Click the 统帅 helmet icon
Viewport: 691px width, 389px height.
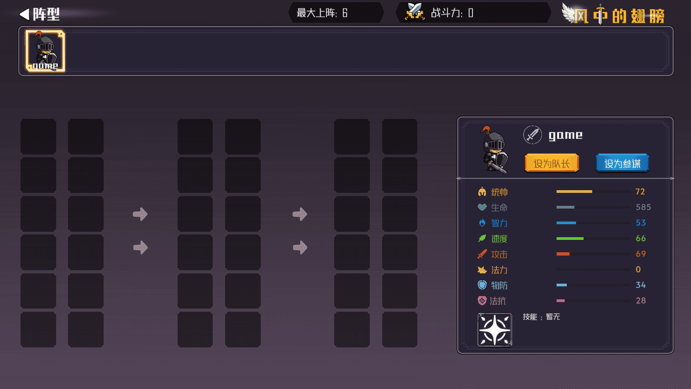[x=482, y=192]
